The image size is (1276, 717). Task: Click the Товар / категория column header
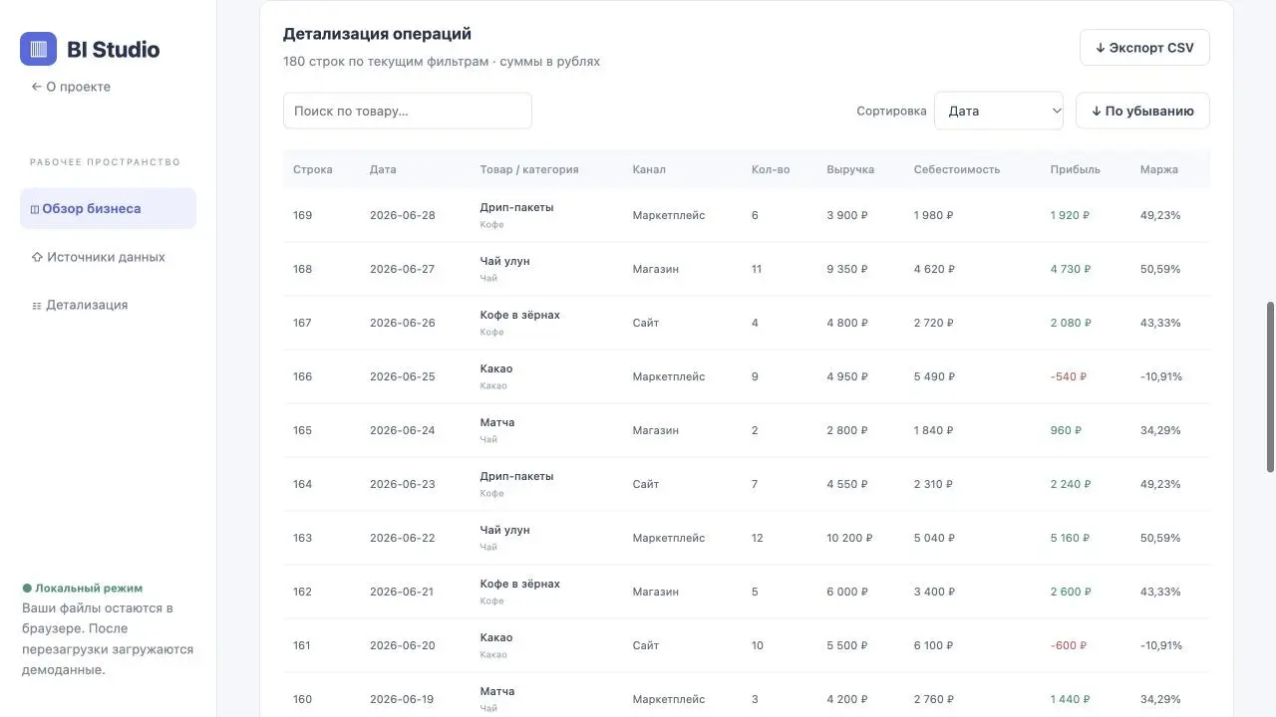tap(529, 169)
